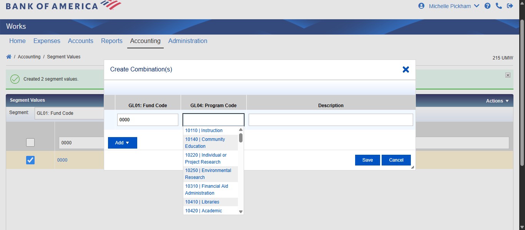
Task: Switch to the Reports tab
Action: 111,41
